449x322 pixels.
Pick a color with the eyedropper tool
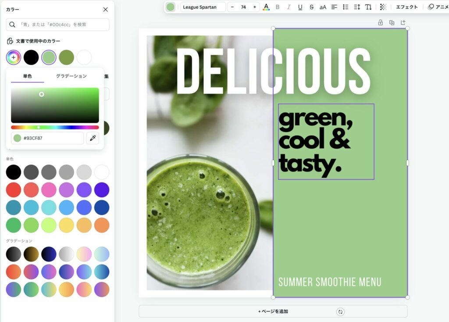[93, 138]
